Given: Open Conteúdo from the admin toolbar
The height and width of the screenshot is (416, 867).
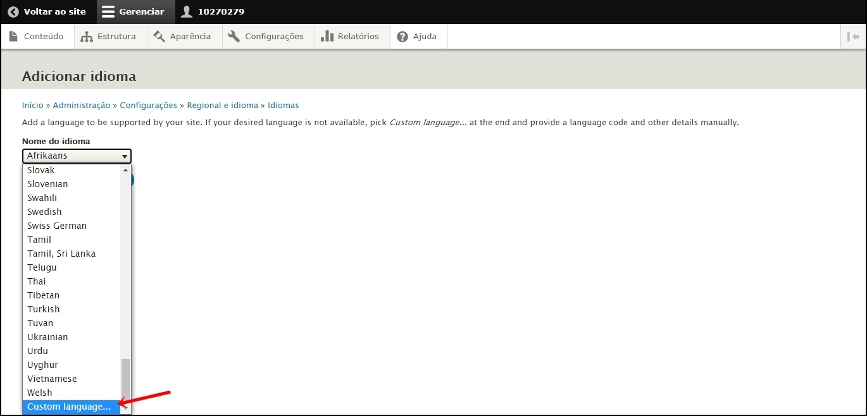Looking at the screenshot, I should (x=37, y=37).
